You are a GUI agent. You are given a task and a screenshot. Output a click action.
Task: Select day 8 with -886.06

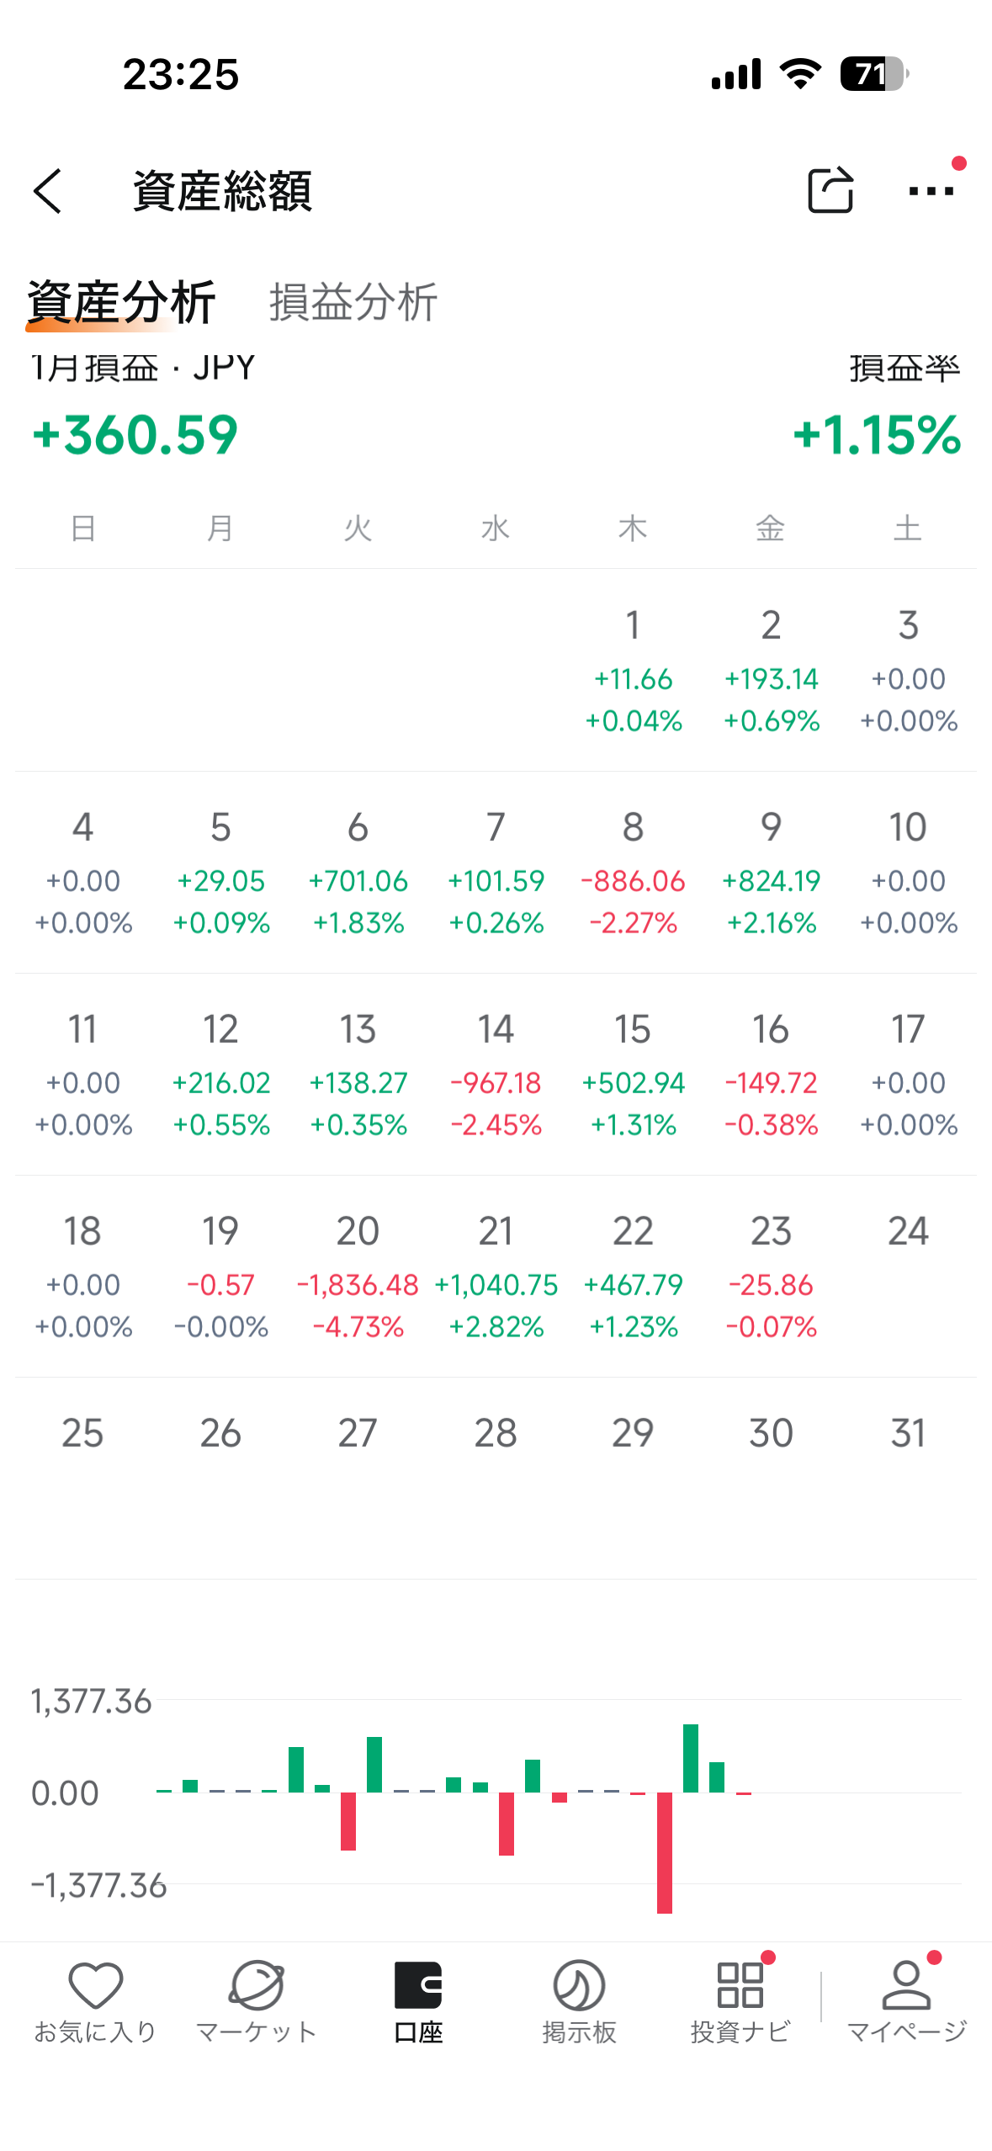pyautogui.click(x=633, y=873)
